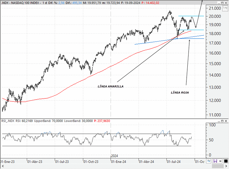Click the '01-Abr-24' date axis label
The image size is (229, 169).
(146, 162)
